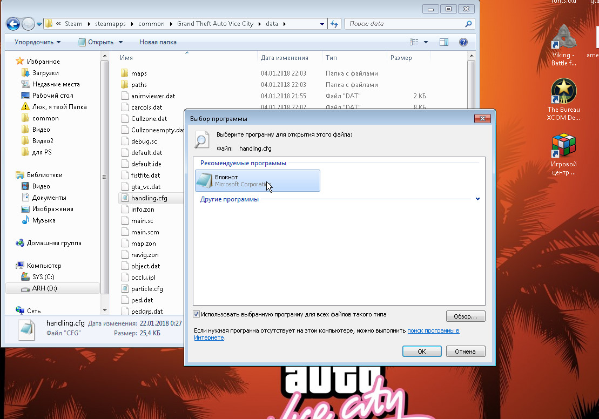Confirm with the OK button
Viewport: 599px width, 419px height.
(x=422, y=352)
